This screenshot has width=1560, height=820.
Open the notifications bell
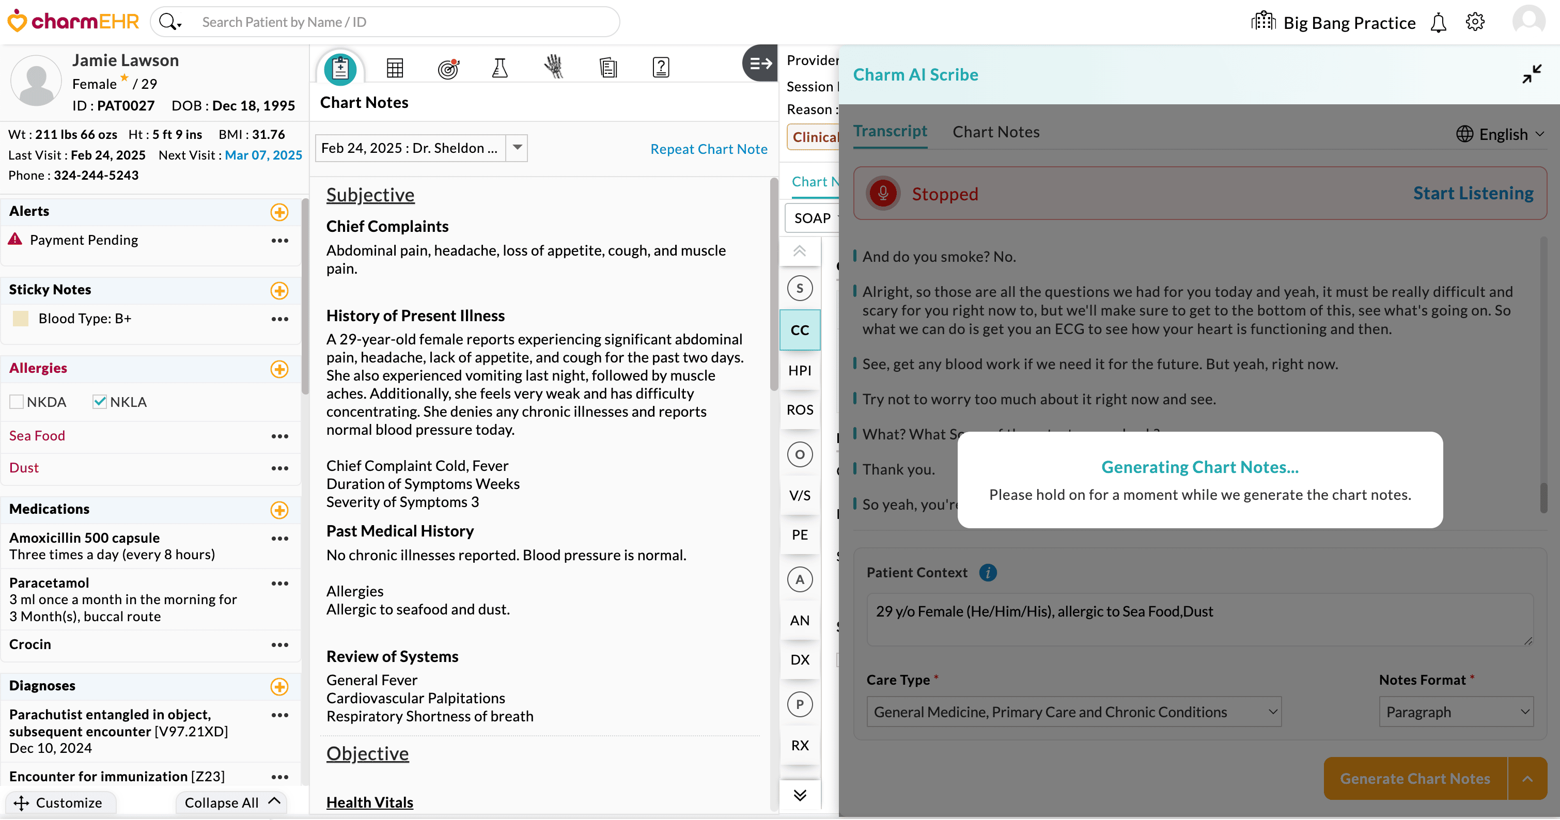1438,23
